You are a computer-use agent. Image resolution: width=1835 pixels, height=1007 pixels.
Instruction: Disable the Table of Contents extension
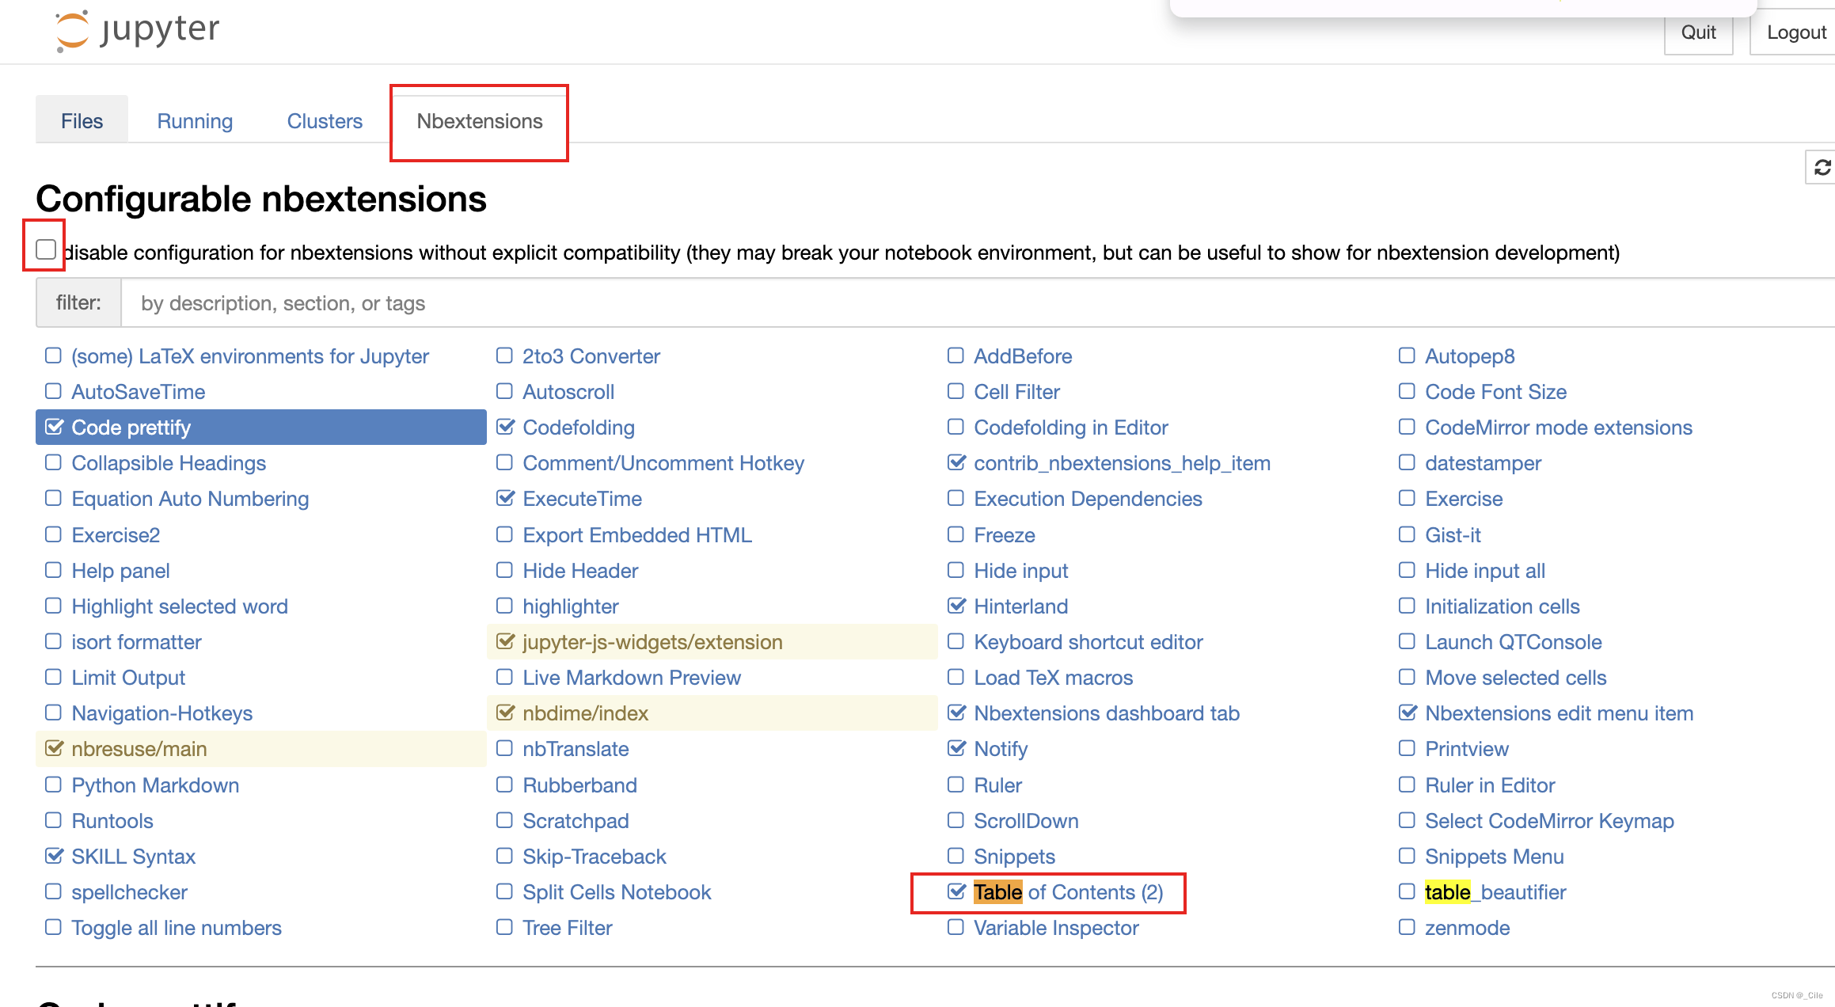point(955,891)
